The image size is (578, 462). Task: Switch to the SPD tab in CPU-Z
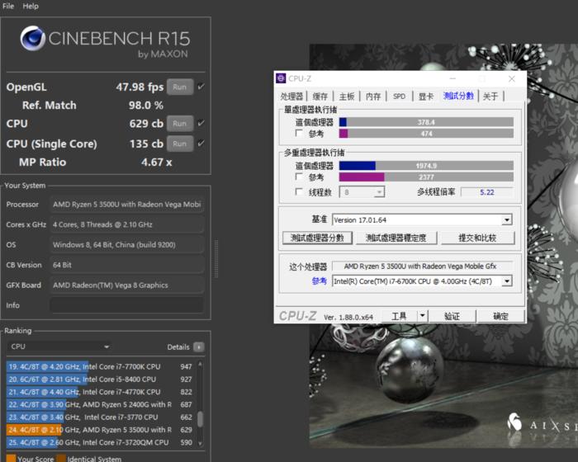[399, 97]
